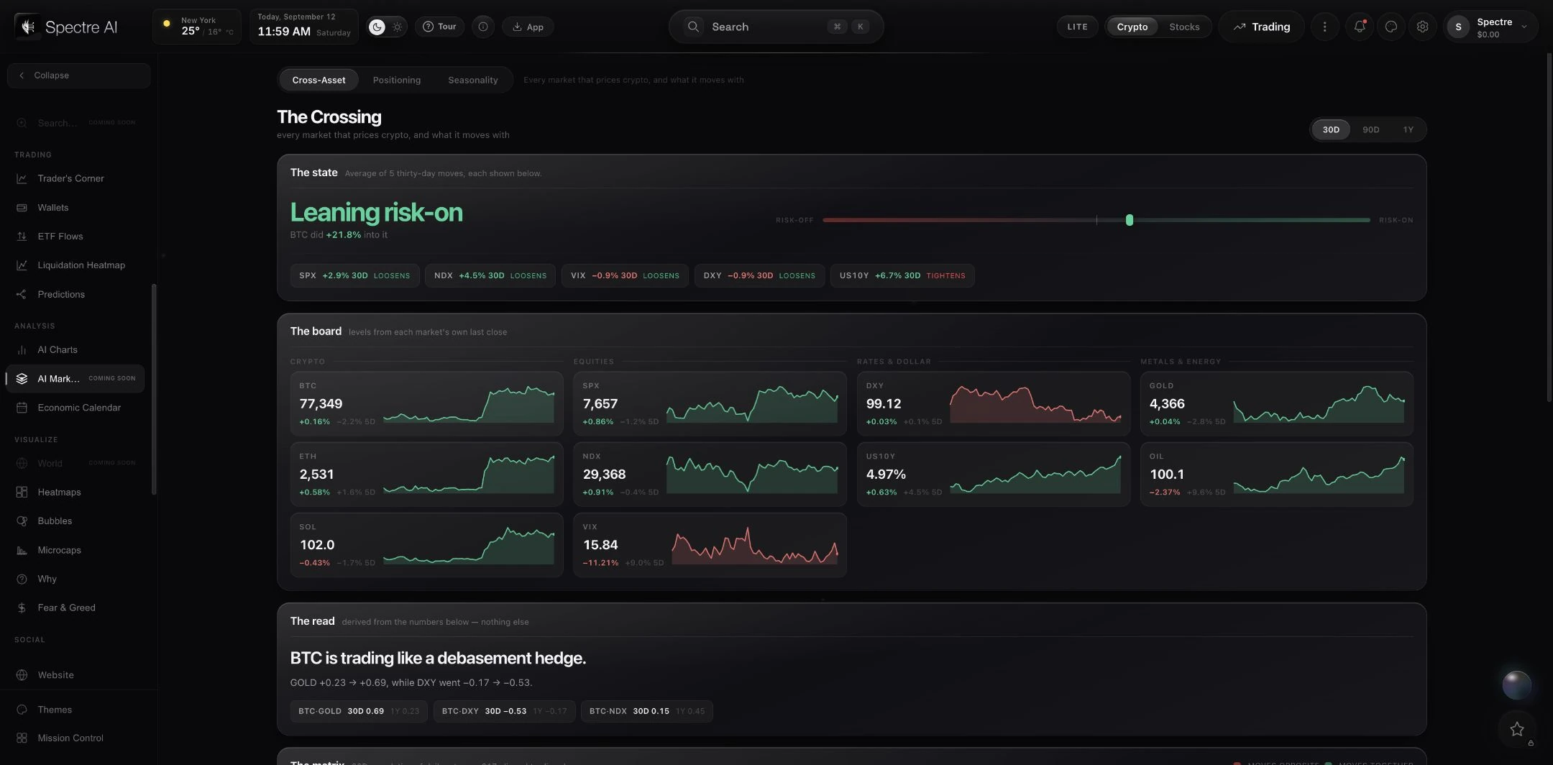Open the US10Y 4.97% card
This screenshot has width=1553, height=765.
pyautogui.click(x=993, y=475)
